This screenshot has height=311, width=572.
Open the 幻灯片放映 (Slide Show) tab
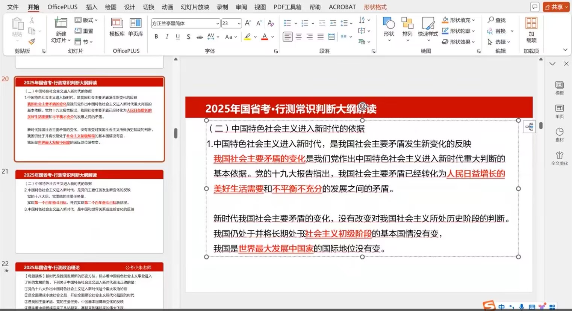195,7
